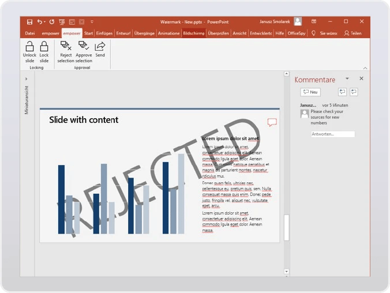
Task: Click the comment bubble on the slide
Action: point(272,122)
